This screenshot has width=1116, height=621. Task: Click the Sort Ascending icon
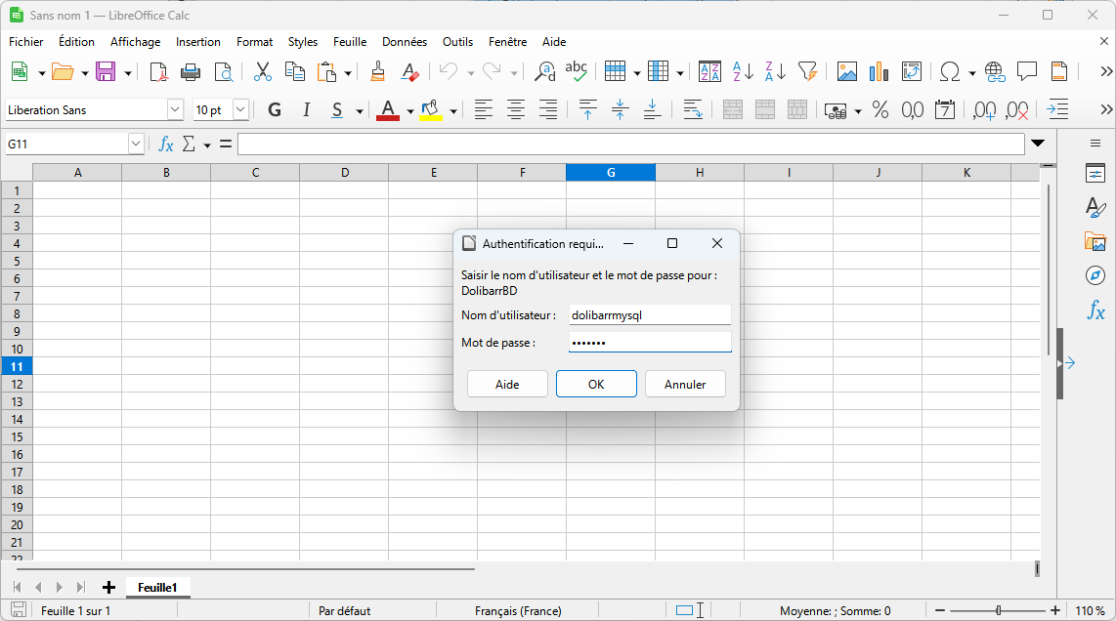[743, 71]
